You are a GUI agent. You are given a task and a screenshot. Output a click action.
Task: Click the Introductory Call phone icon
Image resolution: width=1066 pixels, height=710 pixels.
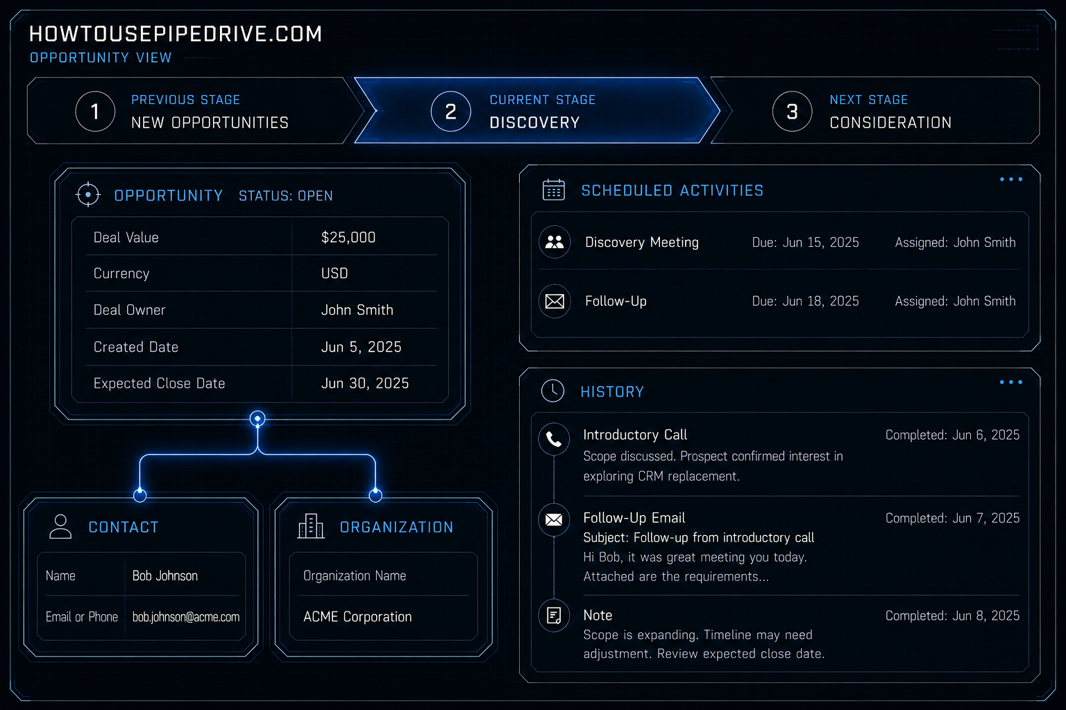(554, 439)
